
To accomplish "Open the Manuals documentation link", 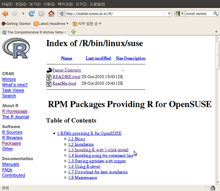I will tap(10, 164).
